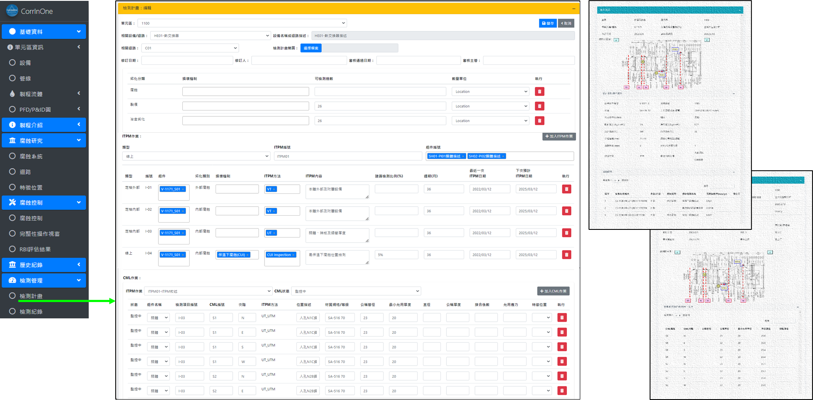Image resolution: width=813 pixels, height=400 pixels.
Task: Expand the 腐蝕研究 sidebar menu
Action: pos(44,140)
